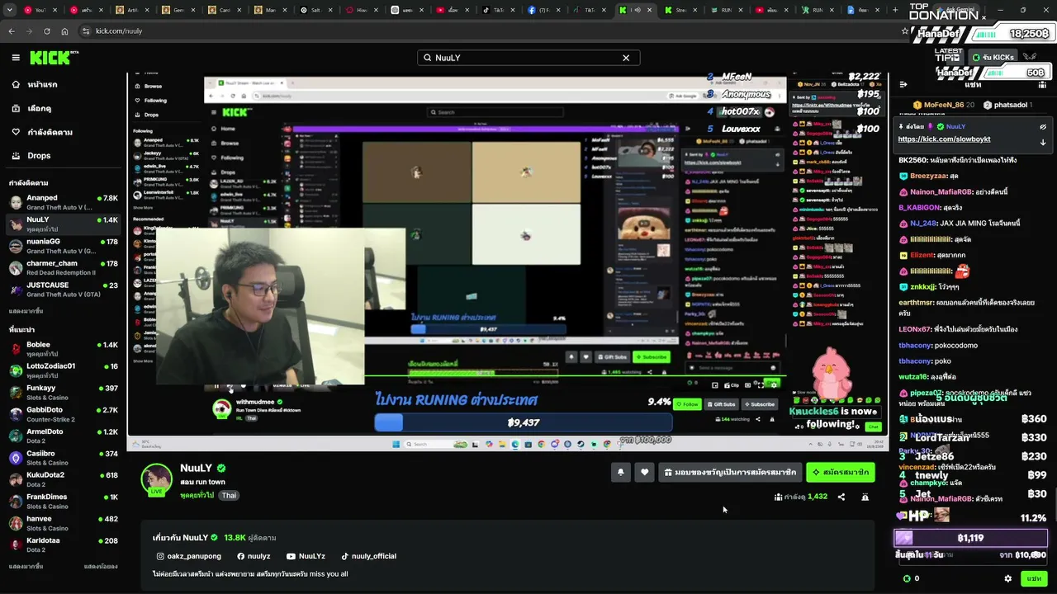1057x594 pixels.
Task: Open NuuLYz YouTube link
Action: tap(306, 556)
